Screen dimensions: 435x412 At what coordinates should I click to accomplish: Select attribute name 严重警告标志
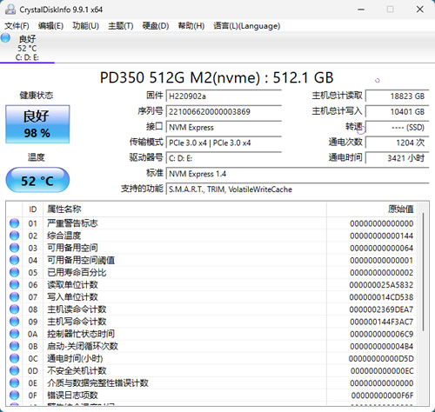(x=72, y=223)
